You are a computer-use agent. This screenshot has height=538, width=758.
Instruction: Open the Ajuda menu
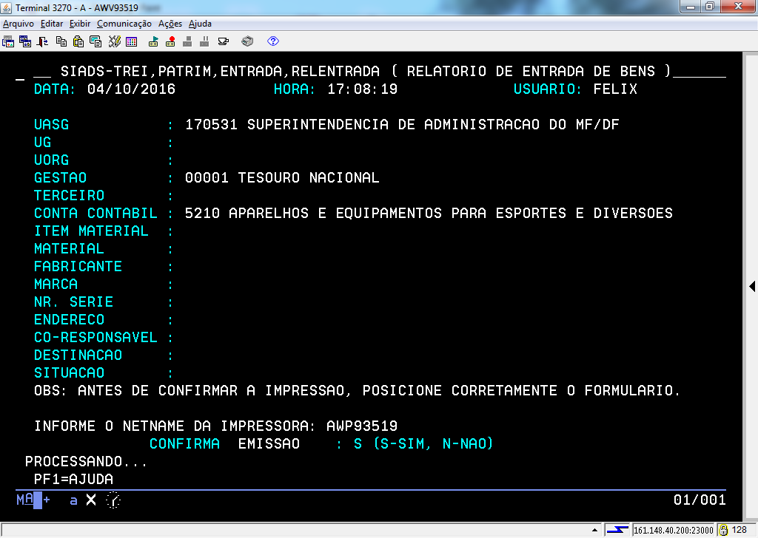[200, 24]
